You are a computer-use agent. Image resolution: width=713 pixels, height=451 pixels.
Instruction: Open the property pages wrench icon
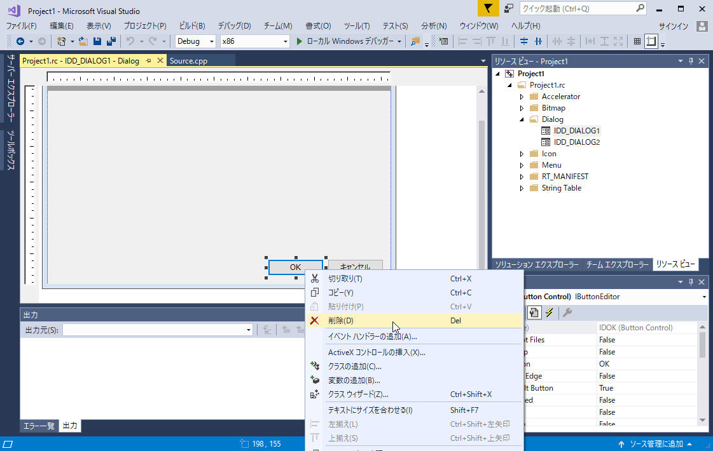[567, 313]
